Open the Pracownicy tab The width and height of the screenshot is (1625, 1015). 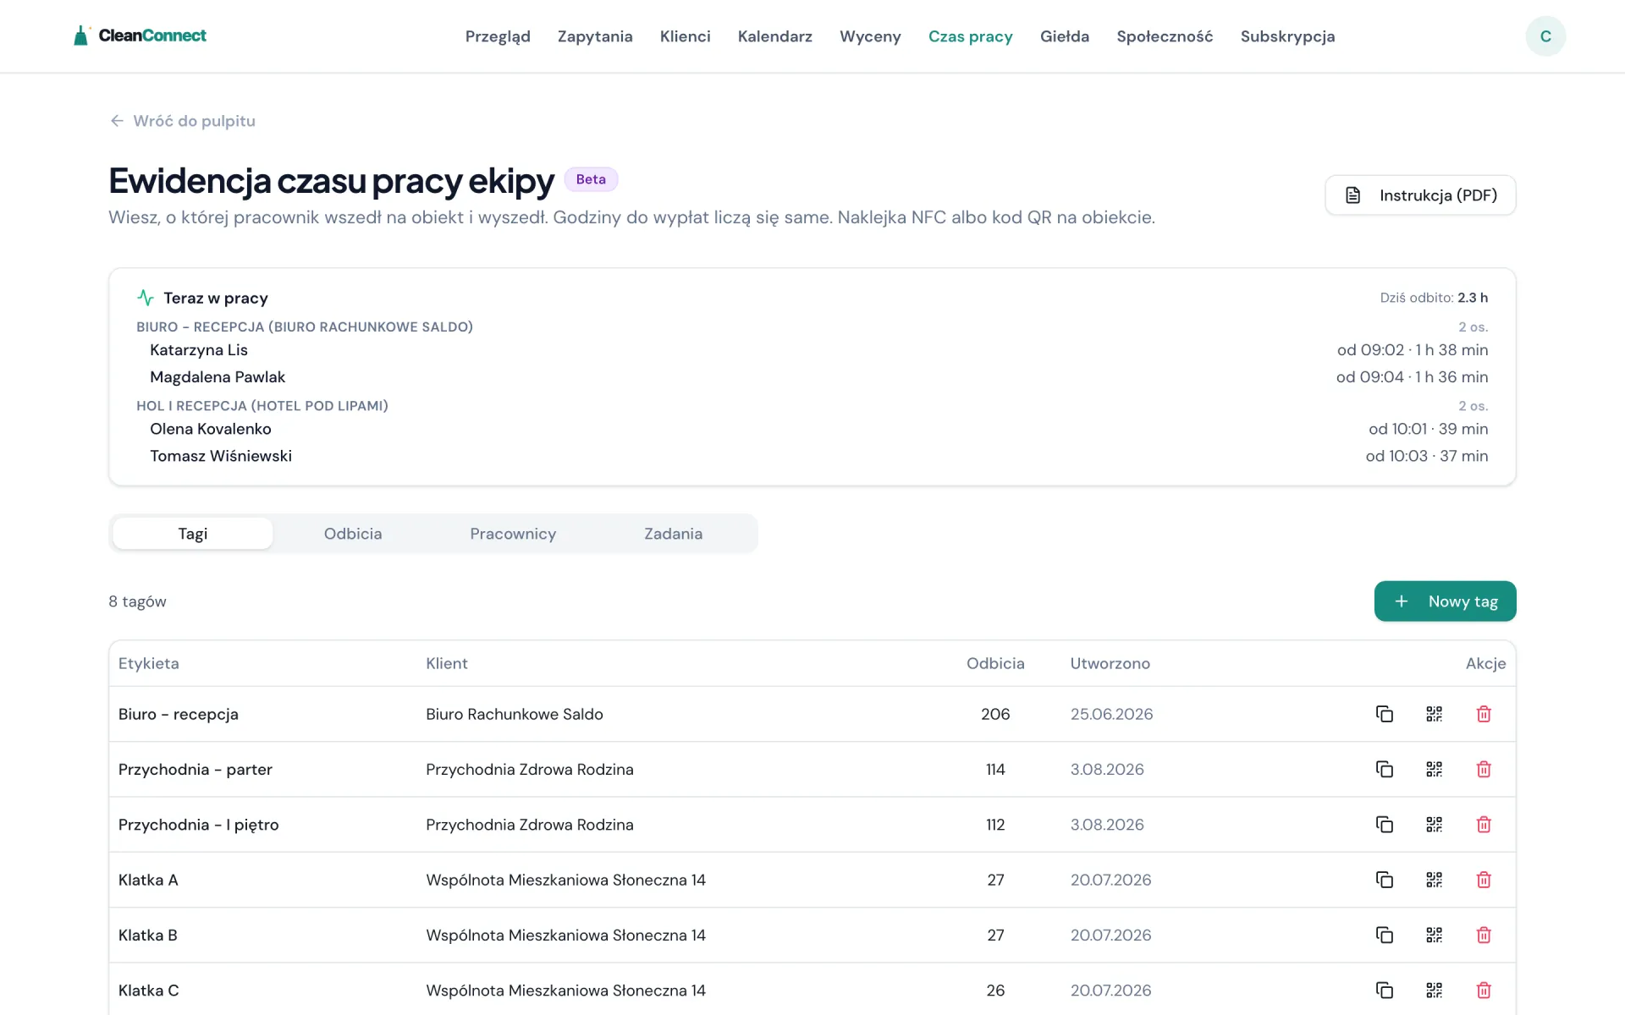pos(513,534)
